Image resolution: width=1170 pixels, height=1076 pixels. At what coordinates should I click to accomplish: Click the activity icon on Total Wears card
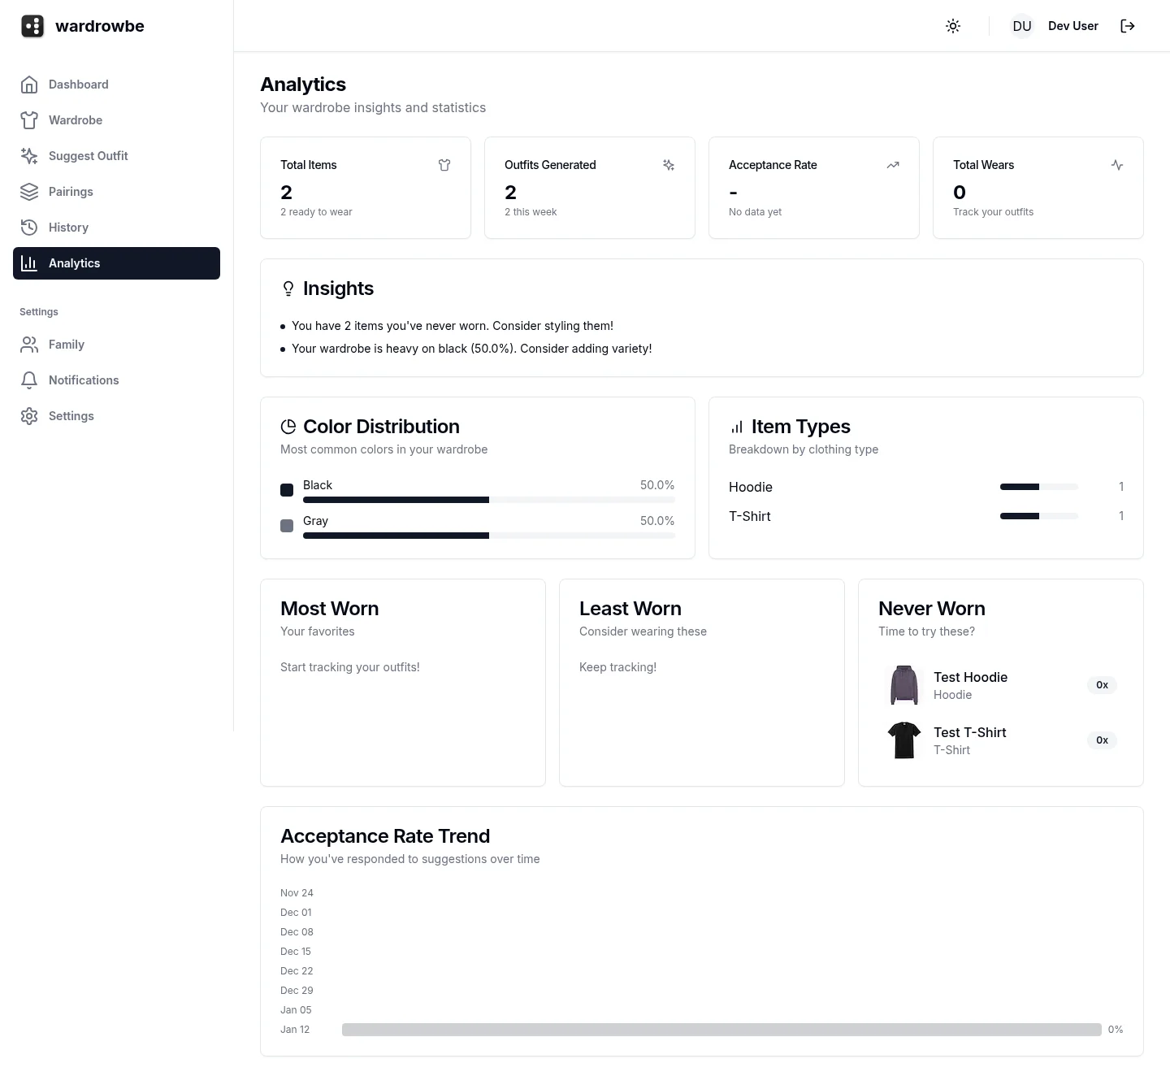coord(1117,165)
